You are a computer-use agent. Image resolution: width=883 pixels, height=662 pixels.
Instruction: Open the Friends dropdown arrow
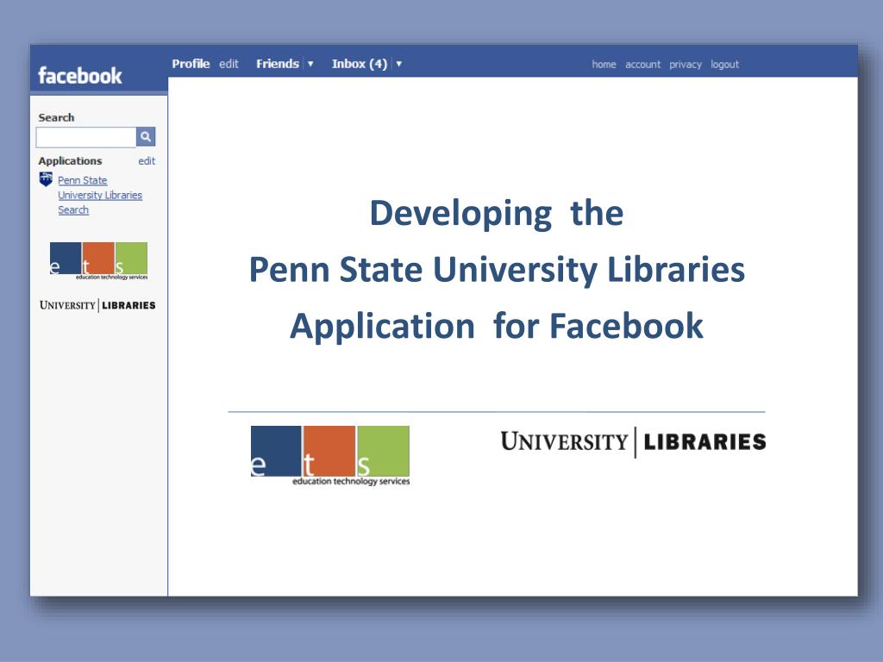(x=310, y=64)
